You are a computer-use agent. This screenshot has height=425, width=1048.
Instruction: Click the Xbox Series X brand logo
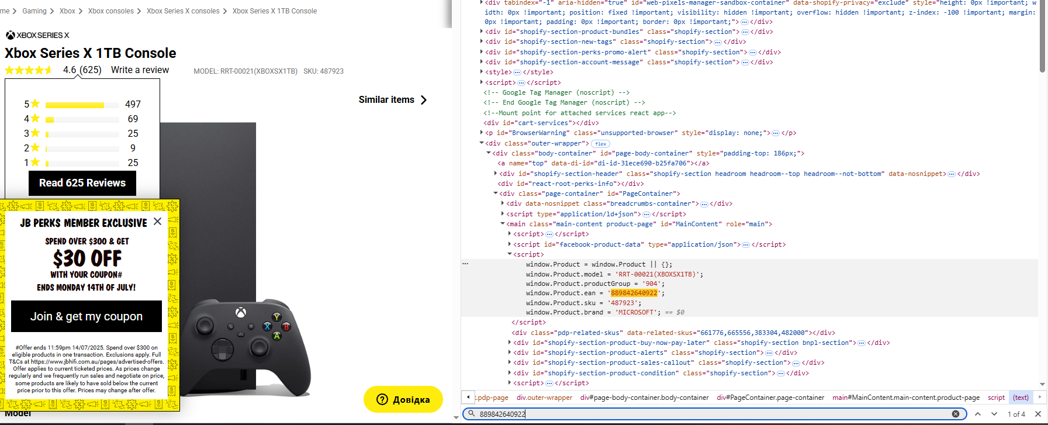pos(37,35)
